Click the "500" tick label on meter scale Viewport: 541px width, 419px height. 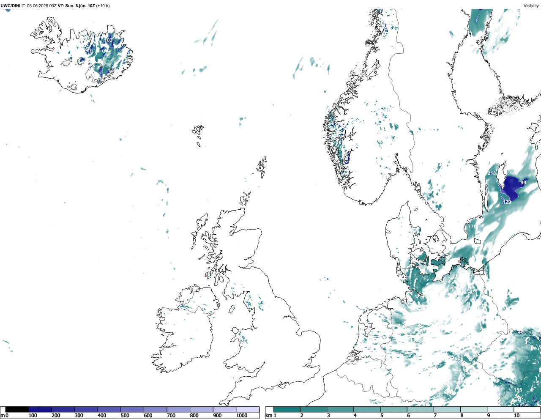[x=125, y=416]
